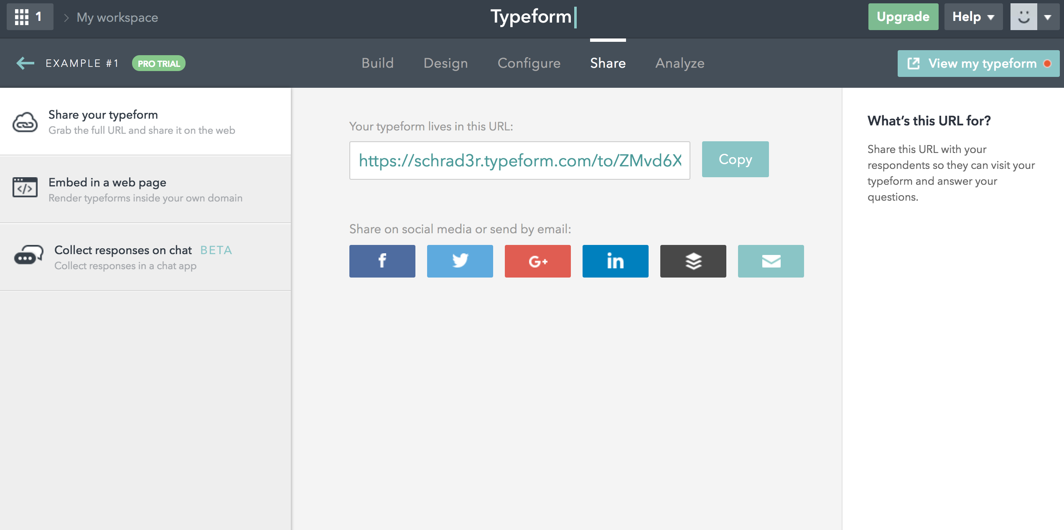Viewport: 1064px width, 530px height.
Task: Open the apps grid icon
Action: (22, 17)
